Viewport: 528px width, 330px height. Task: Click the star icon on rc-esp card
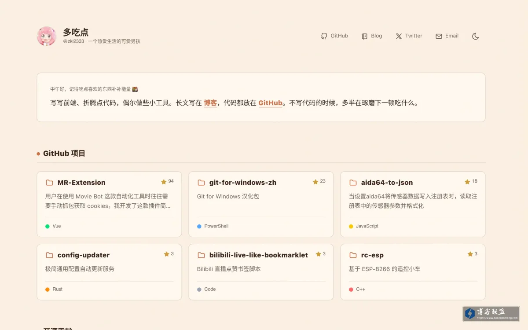click(x=470, y=254)
